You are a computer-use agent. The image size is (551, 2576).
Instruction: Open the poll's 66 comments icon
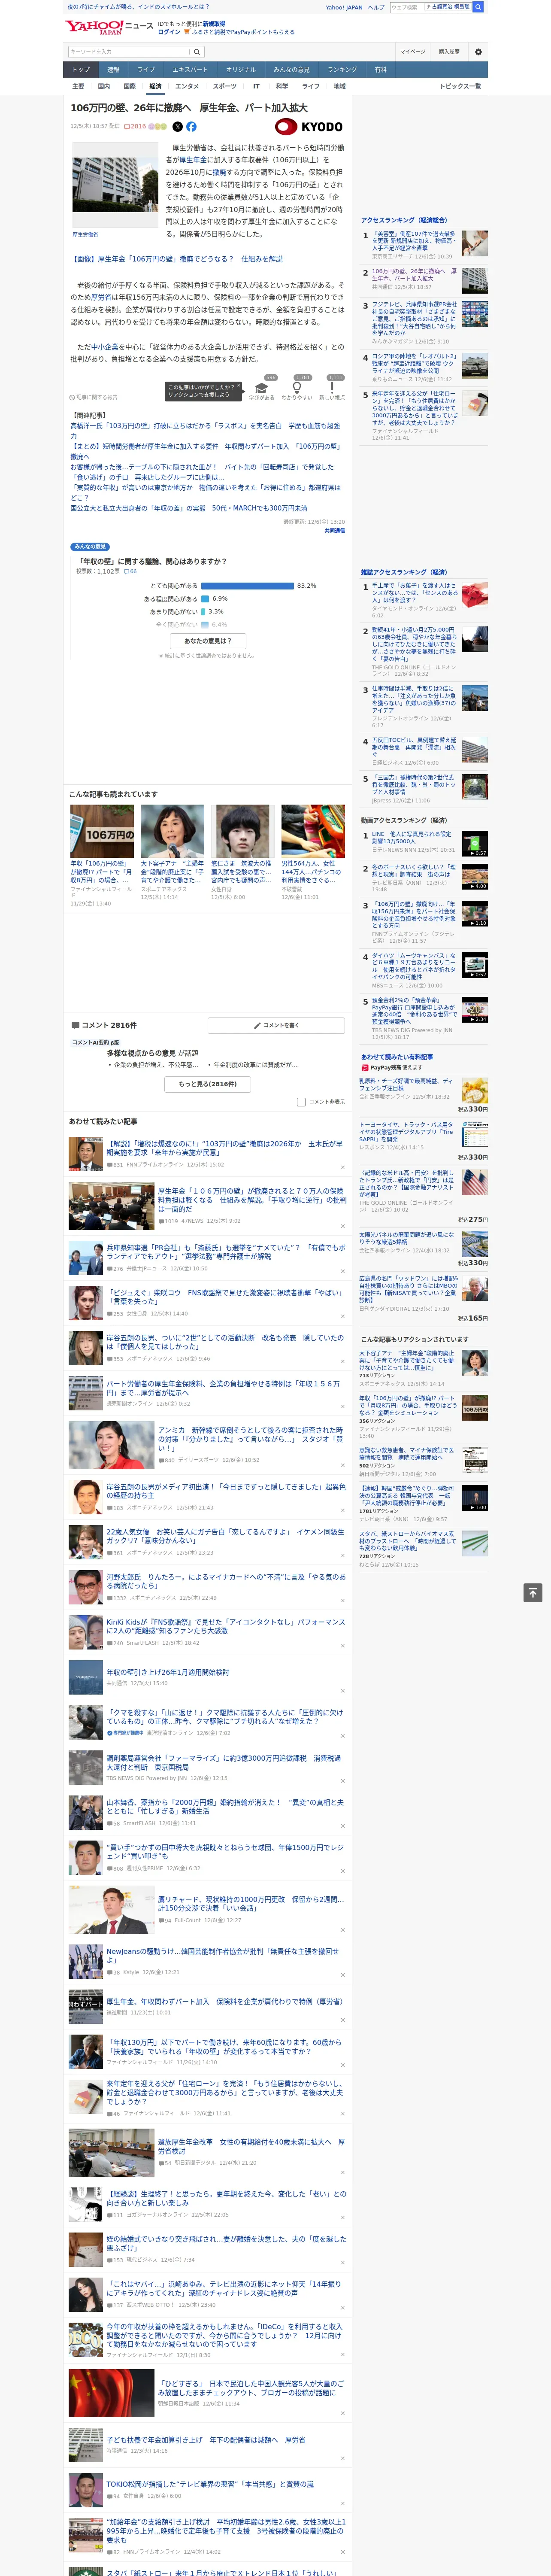[130, 571]
